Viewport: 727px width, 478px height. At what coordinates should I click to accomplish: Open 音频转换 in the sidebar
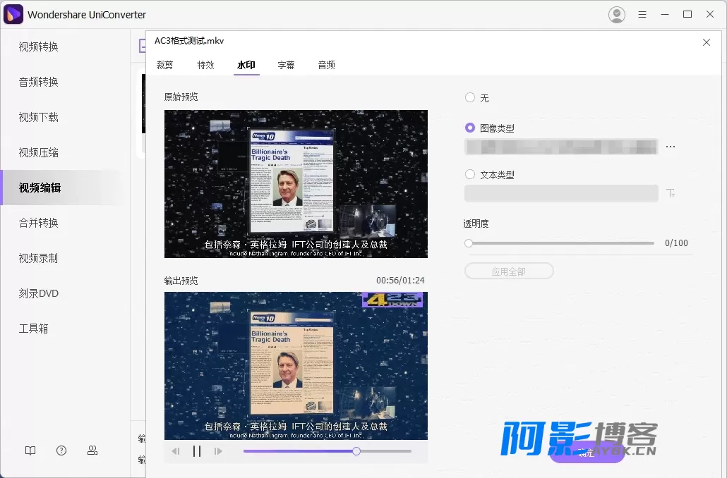click(x=39, y=82)
